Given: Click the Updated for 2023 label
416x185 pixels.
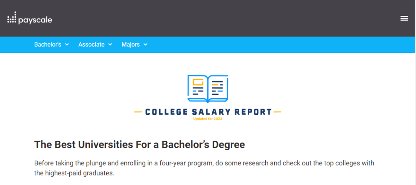Looking at the screenshot, I should click(208, 119).
